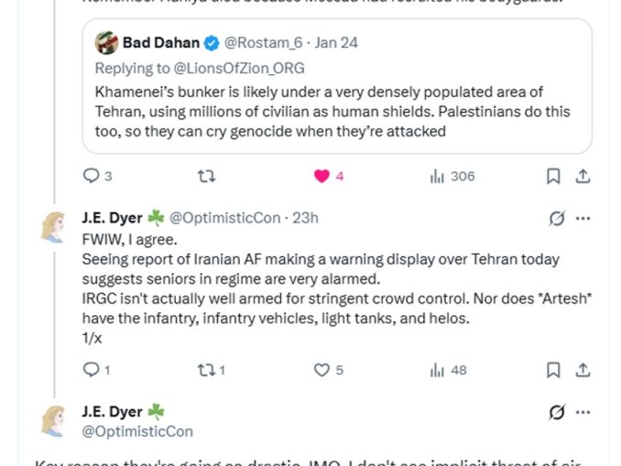Reply to J.E. Dyer's FWIW tweet
This screenshot has width=621, height=466.
pos(91,370)
